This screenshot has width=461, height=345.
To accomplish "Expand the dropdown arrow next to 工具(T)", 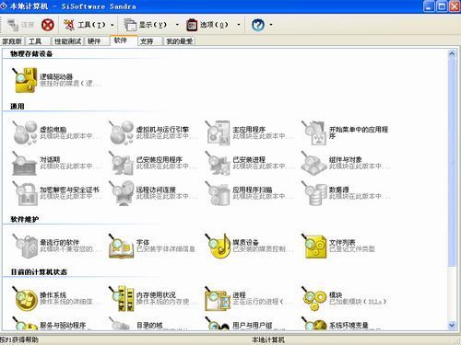I will point(112,25).
